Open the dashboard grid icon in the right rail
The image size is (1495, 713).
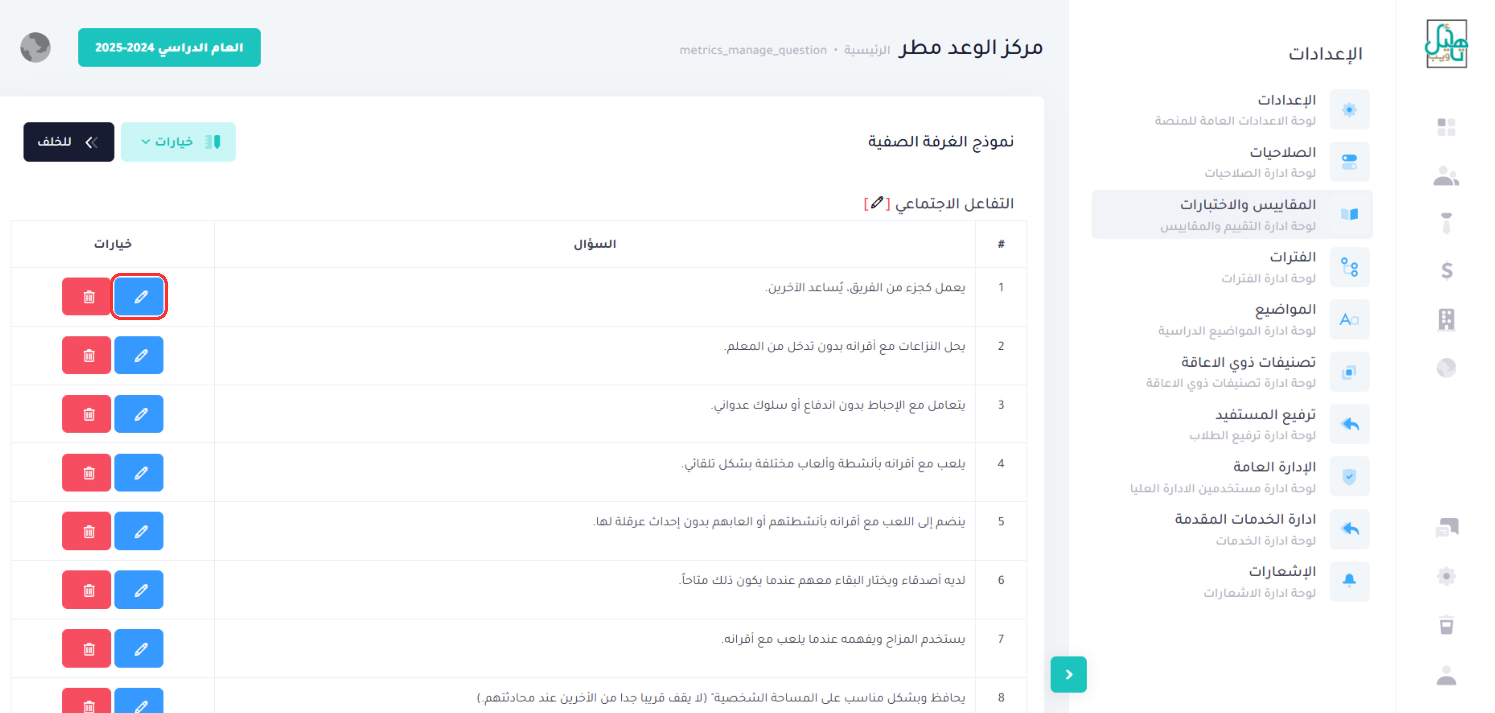1446,127
